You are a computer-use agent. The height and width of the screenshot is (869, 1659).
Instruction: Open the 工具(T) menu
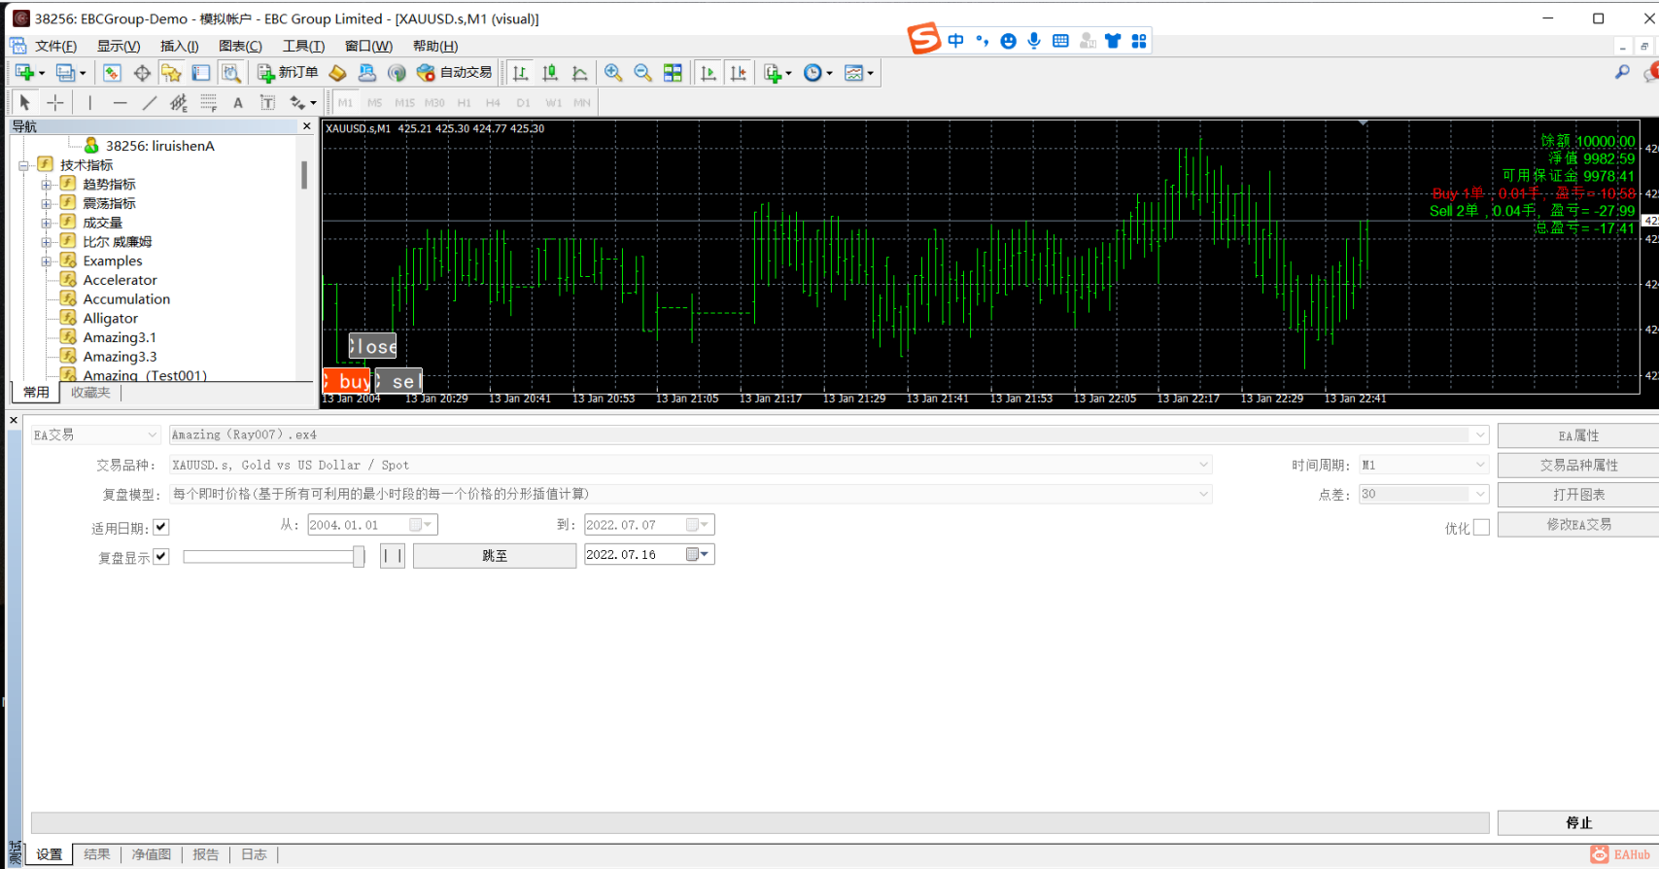pos(303,46)
